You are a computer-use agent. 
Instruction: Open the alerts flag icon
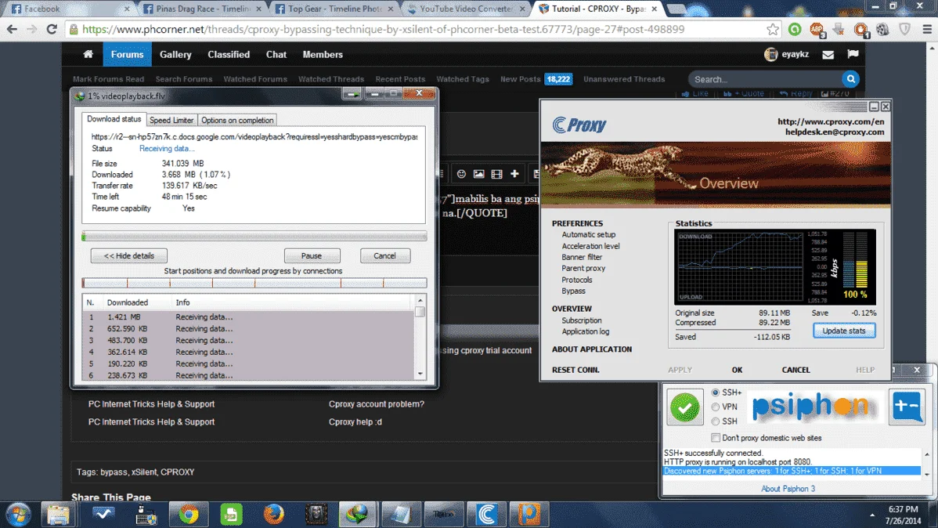(853, 55)
